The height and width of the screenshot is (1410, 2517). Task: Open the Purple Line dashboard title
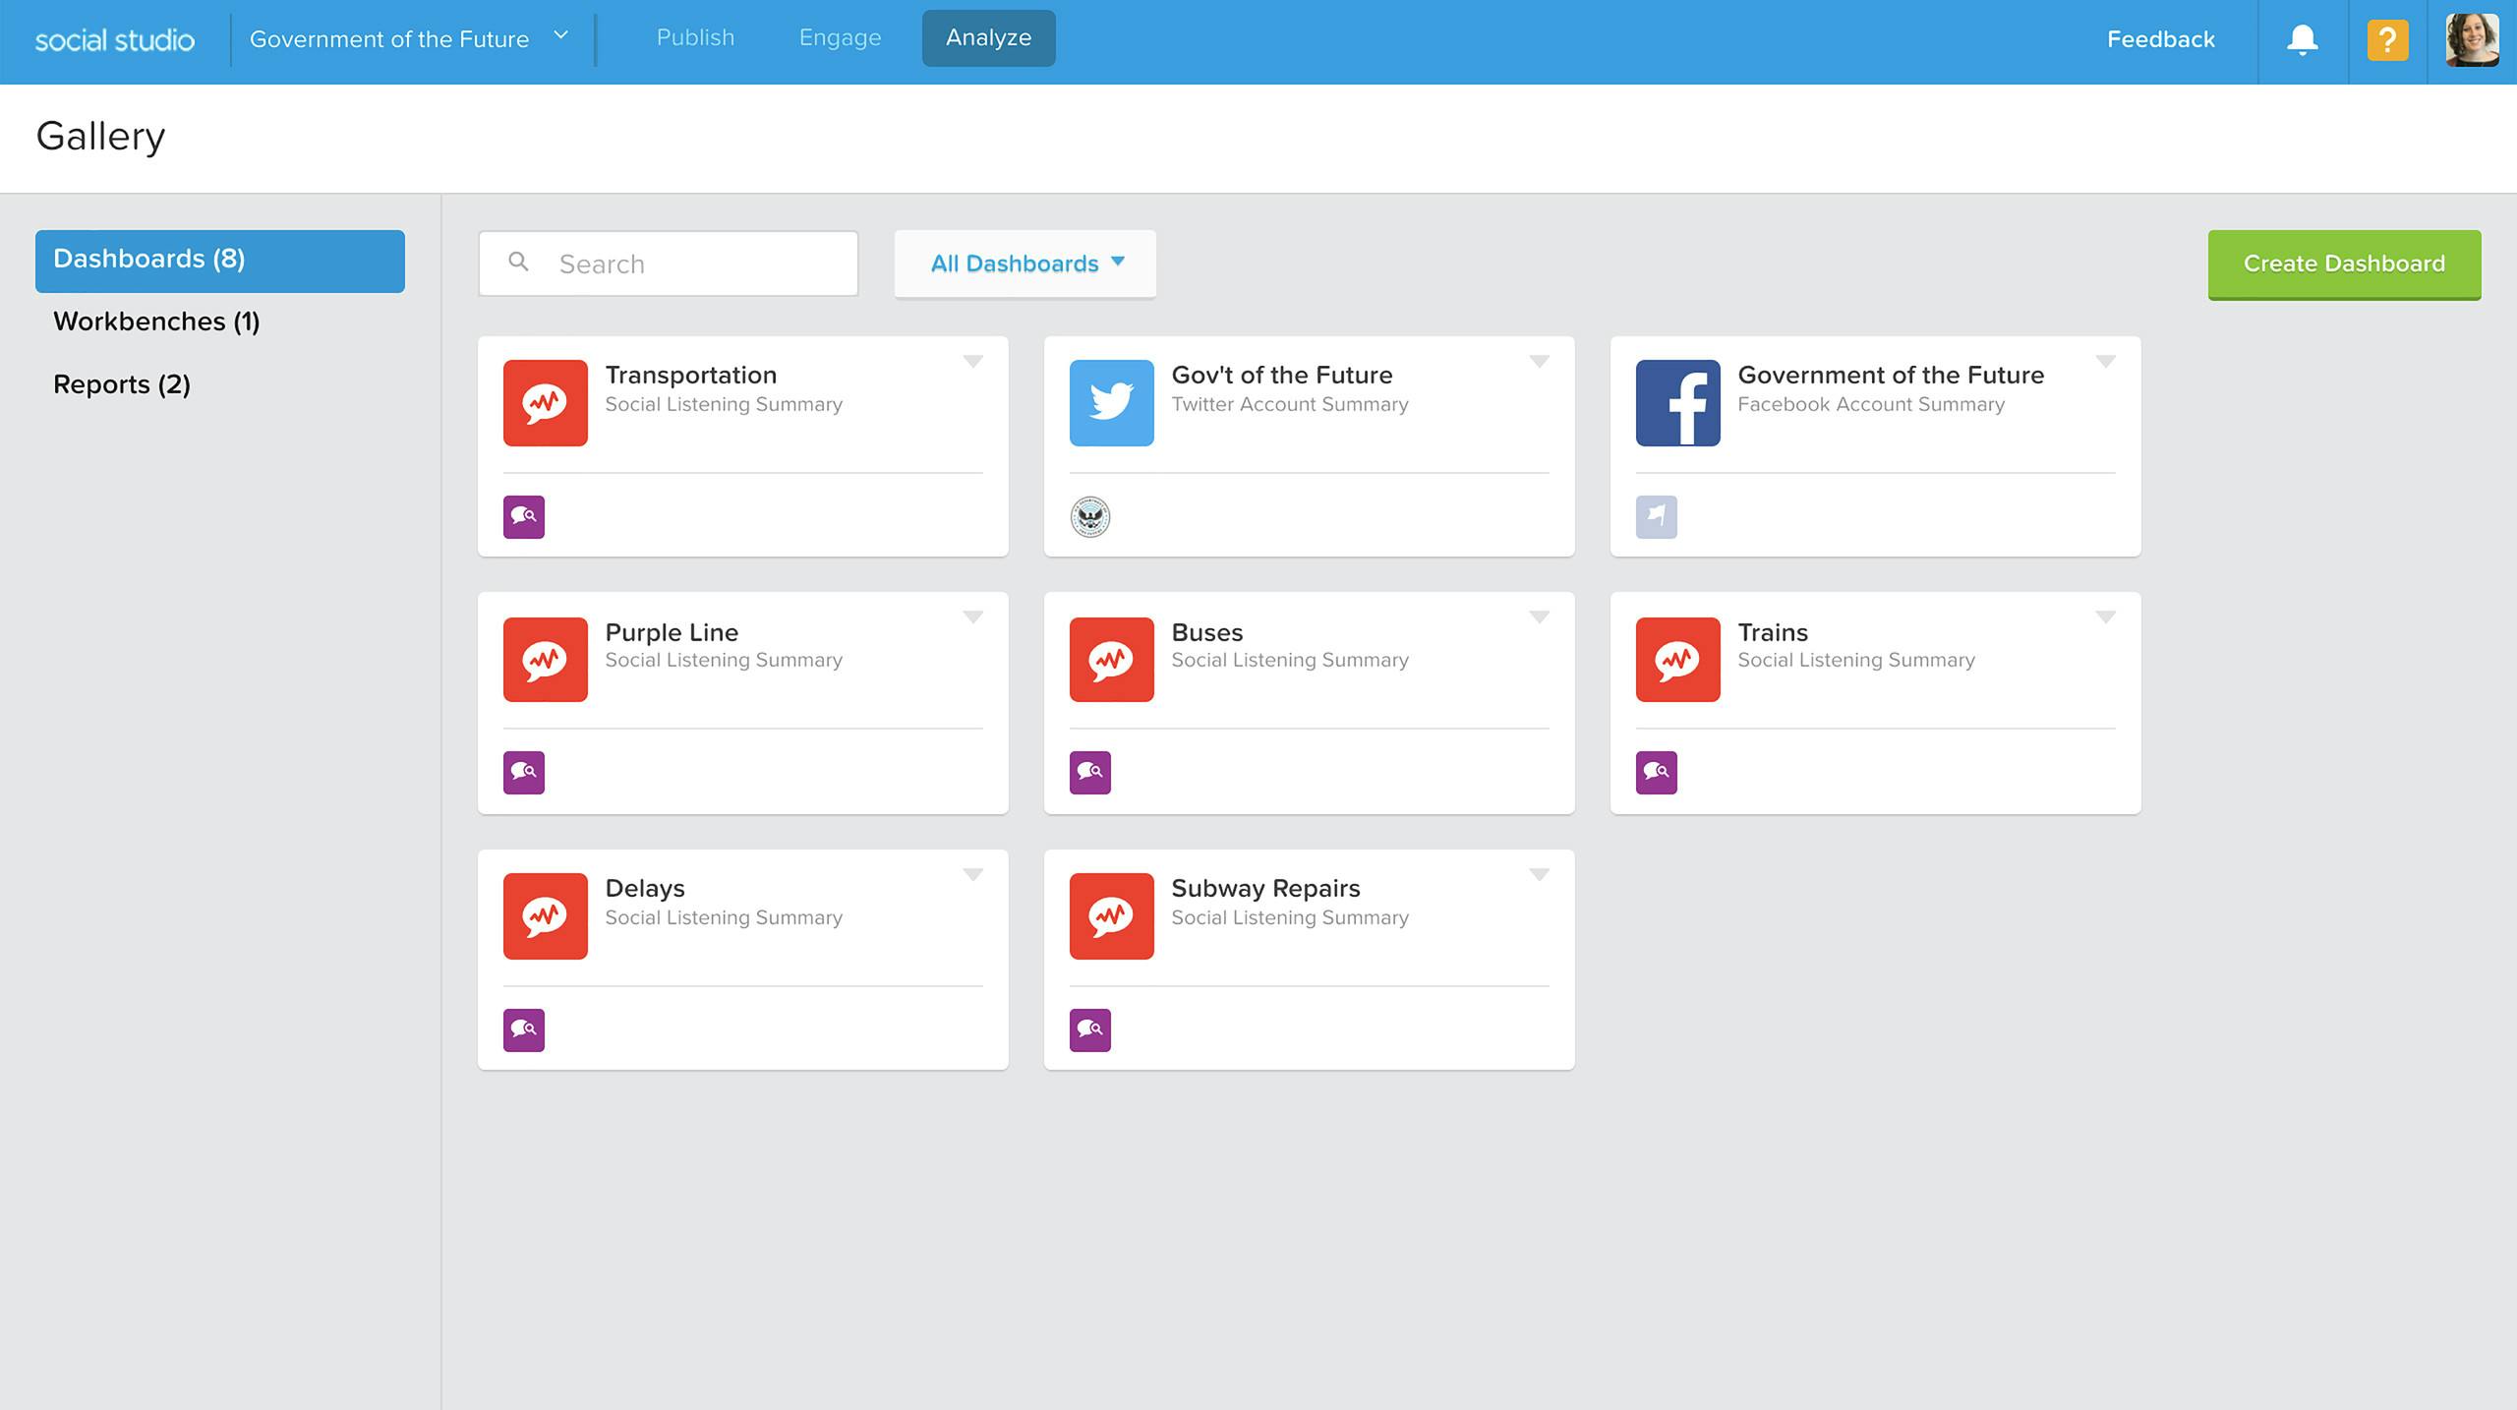coord(672,632)
